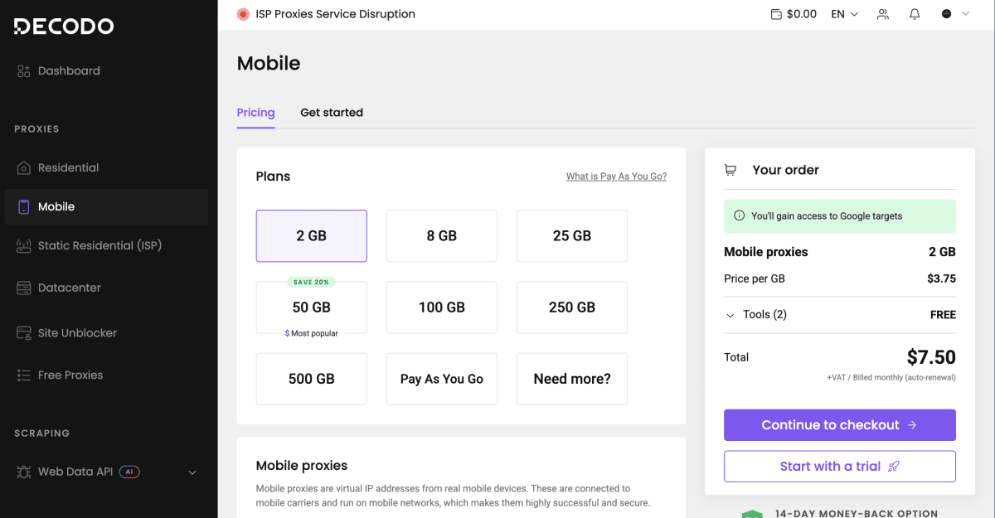Screen dimensions: 995x518
Task: Expand the Web Data API submenu chevron
Action: (192, 472)
